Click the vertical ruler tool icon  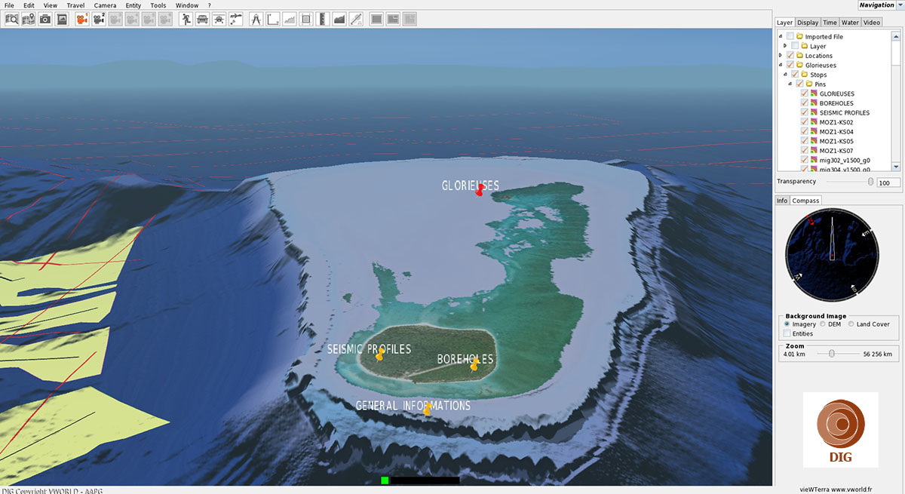point(323,19)
